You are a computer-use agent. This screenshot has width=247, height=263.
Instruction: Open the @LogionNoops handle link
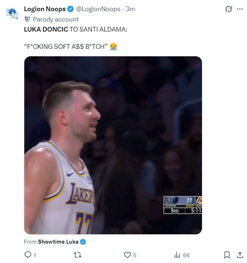click(x=98, y=9)
